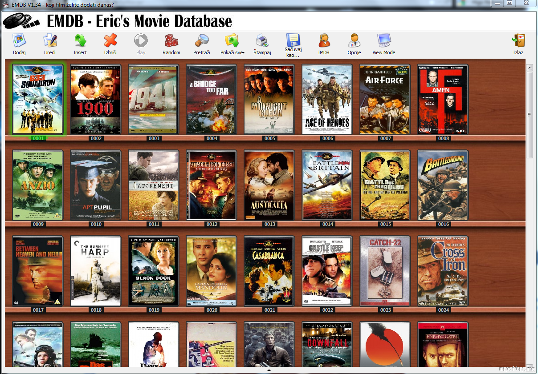This screenshot has height=374, width=538.
Task: Select the Downfall movie cover
Action: pos(327,344)
